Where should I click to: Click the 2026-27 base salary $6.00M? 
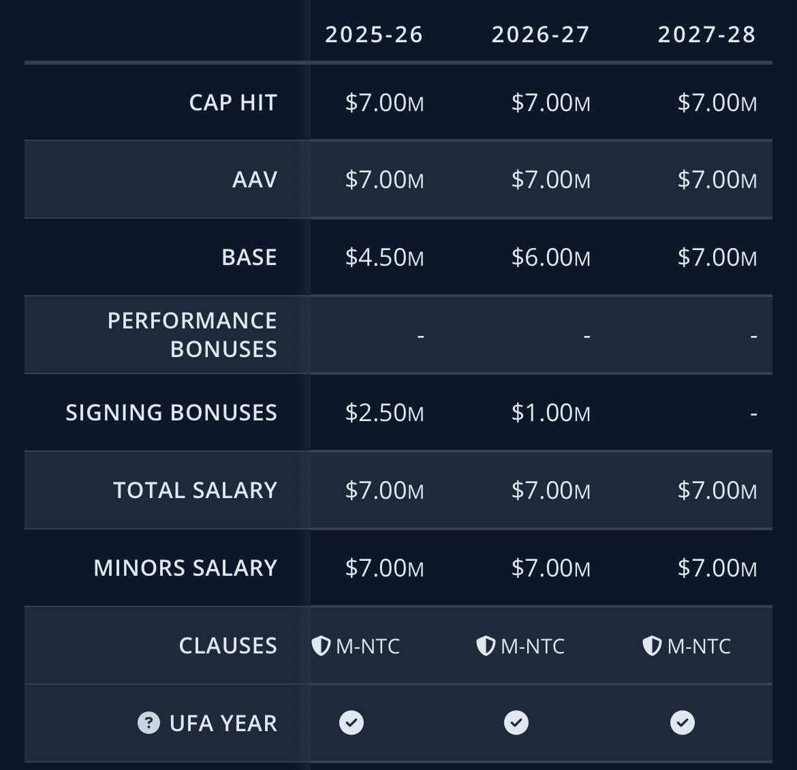(x=550, y=258)
